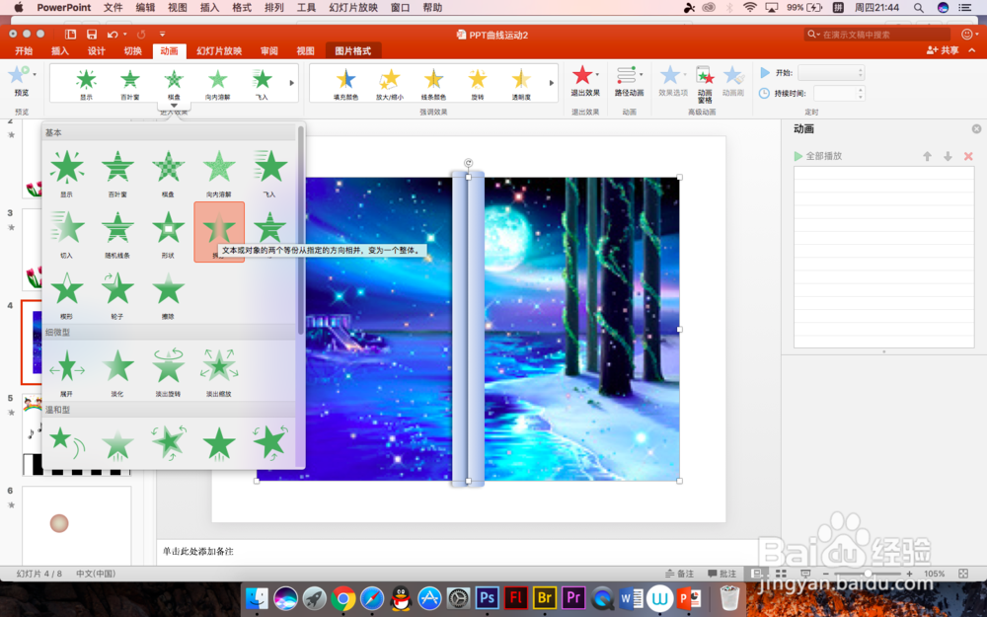987x617 pixels.
Task: Apply the 百叶窗 effect in the gallery popup
Action: (x=117, y=173)
